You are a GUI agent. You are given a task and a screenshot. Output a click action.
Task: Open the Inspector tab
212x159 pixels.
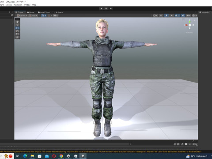point(204,12)
